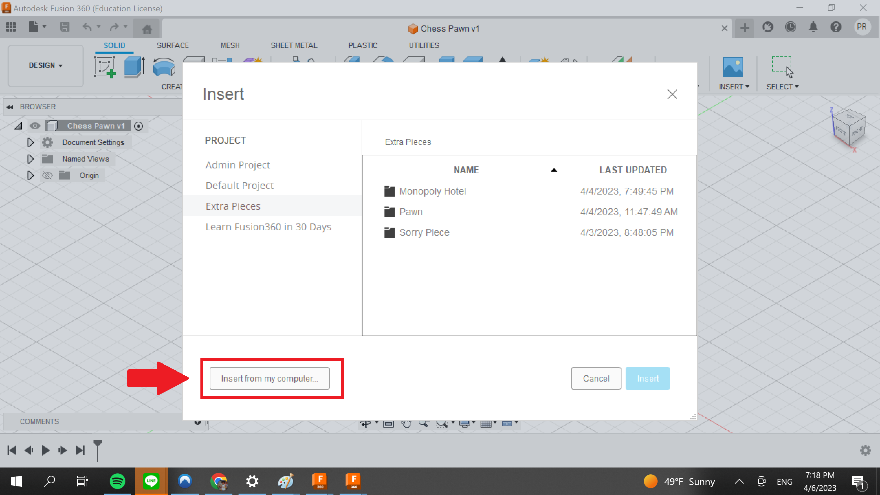Switch to the SURFACE tab
880x495 pixels.
point(173,45)
